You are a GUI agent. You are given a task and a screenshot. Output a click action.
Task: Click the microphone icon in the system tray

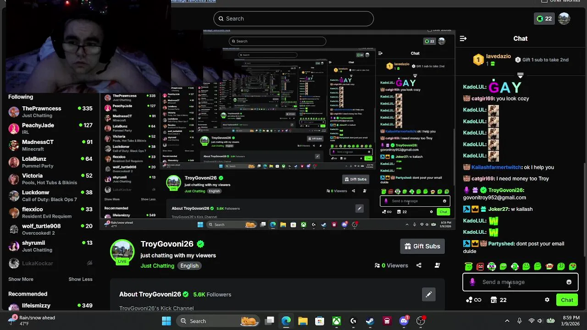click(519, 321)
